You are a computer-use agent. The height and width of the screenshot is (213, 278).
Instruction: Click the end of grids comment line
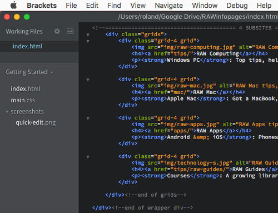click(x=146, y=195)
